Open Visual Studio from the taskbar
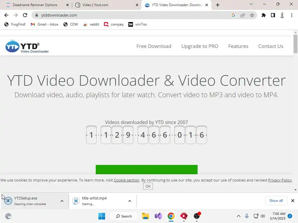 pyautogui.click(x=158, y=216)
